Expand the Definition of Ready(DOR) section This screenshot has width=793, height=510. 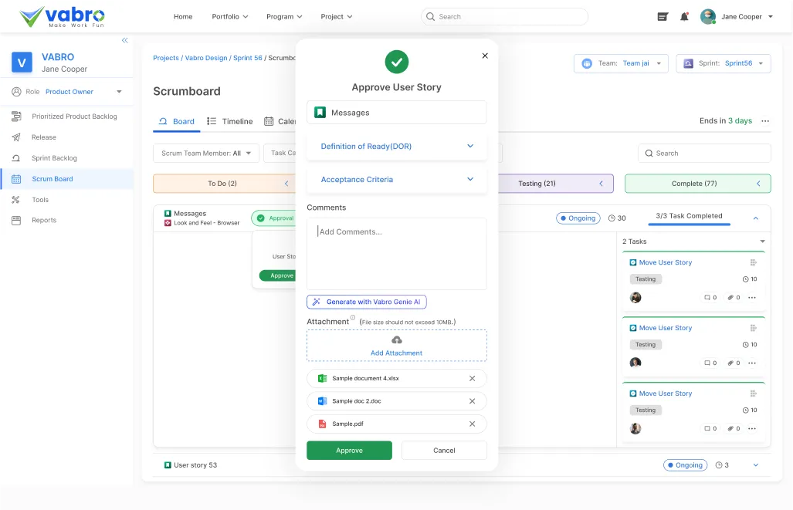[396, 146]
